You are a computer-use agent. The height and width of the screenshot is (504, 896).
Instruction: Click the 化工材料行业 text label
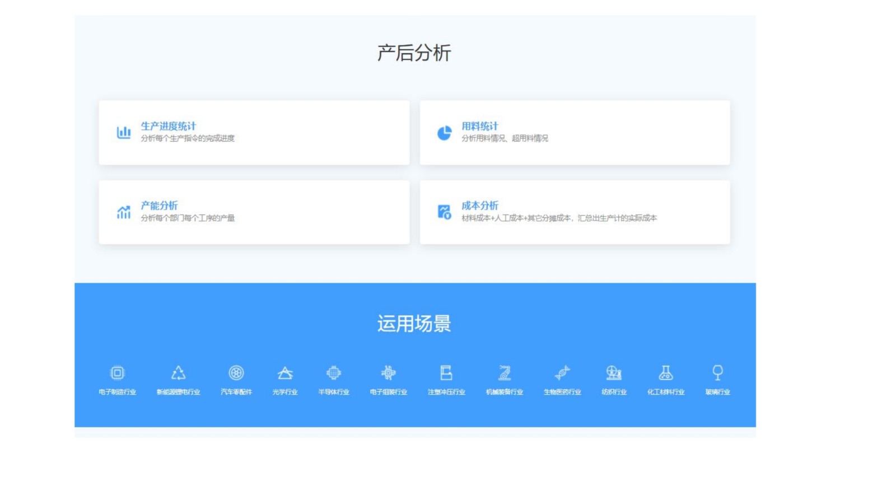click(x=666, y=392)
